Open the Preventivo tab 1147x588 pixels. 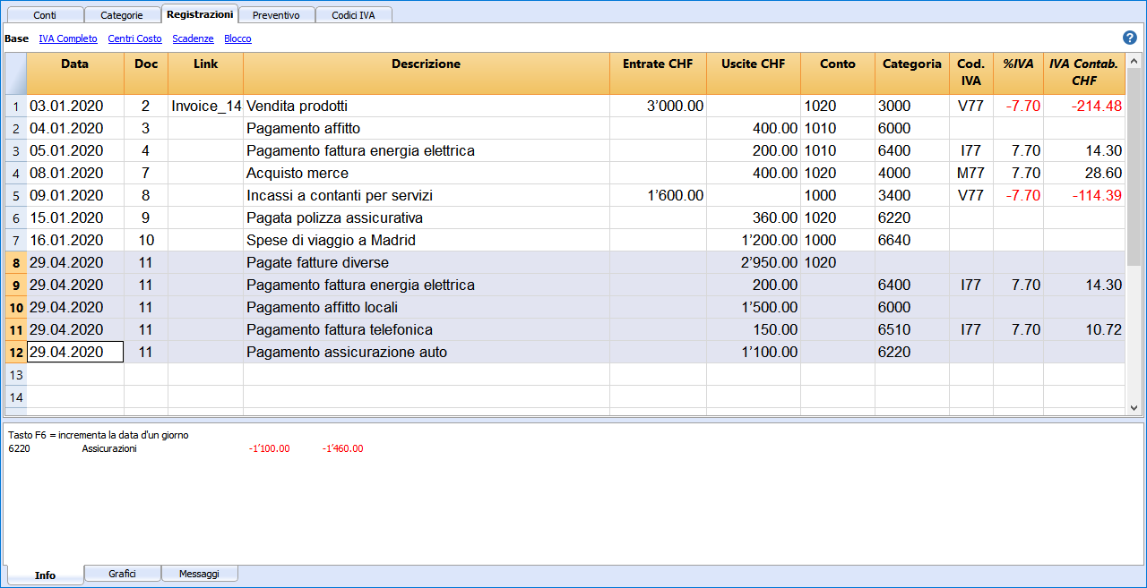(277, 15)
